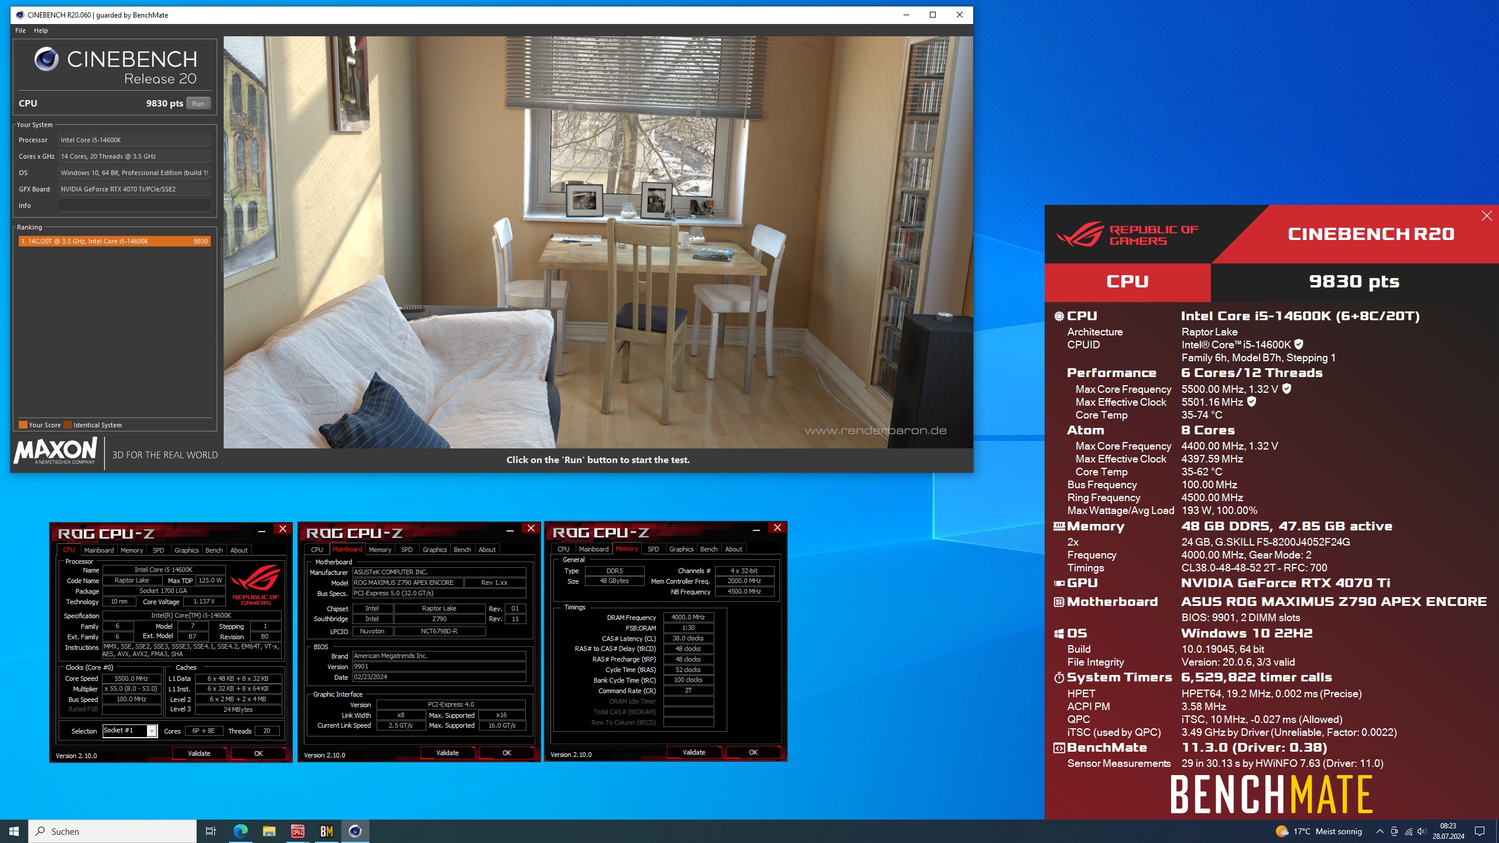Image resolution: width=1499 pixels, height=843 pixels.
Task: Open Bench tab in Memory CPU-Z window
Action: pos(709,549)
